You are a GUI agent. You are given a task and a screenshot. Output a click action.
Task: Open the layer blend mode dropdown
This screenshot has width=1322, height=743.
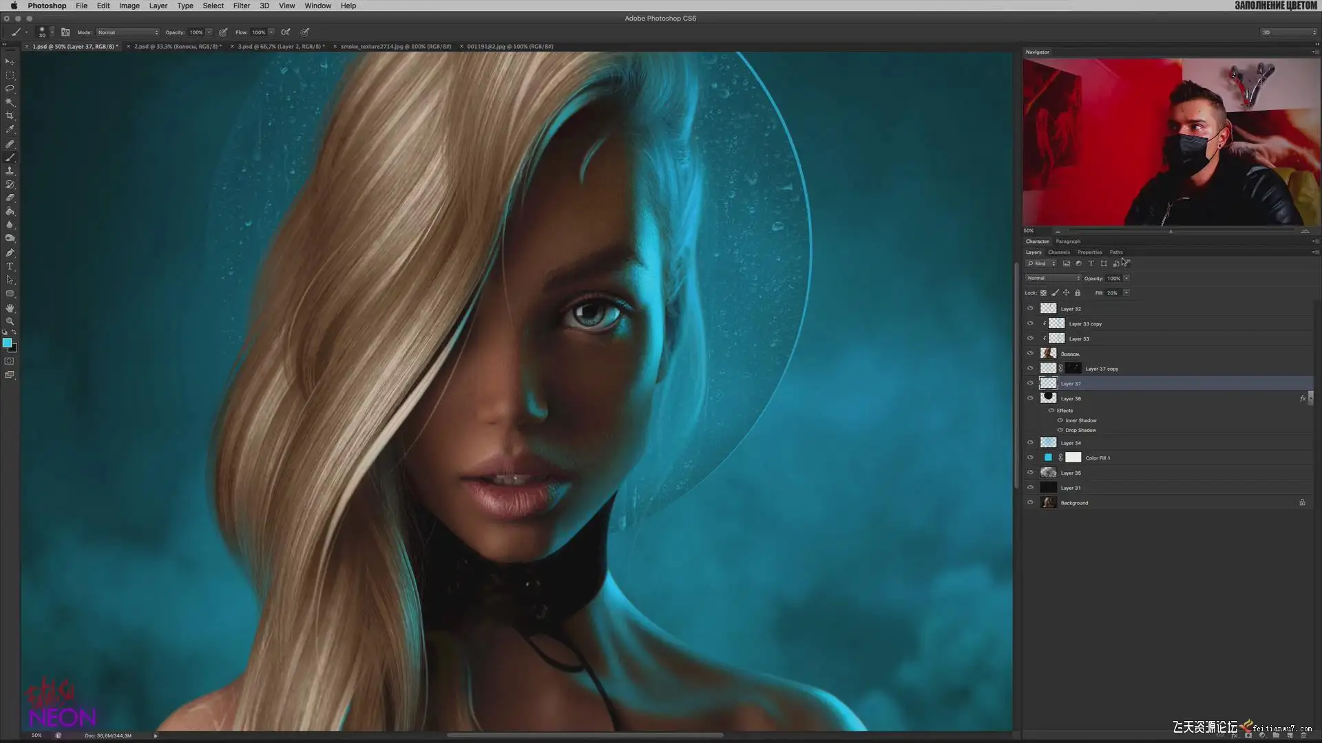pos(1053,279)
